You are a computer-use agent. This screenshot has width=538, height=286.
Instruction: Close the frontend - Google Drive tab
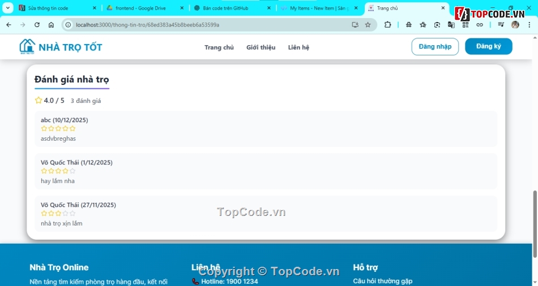[x=182, y=8]
